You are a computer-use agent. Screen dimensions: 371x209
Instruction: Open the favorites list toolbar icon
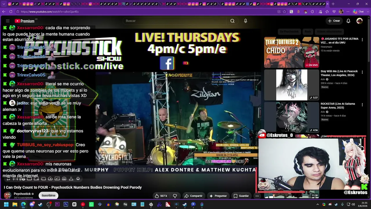coord(327,12)
